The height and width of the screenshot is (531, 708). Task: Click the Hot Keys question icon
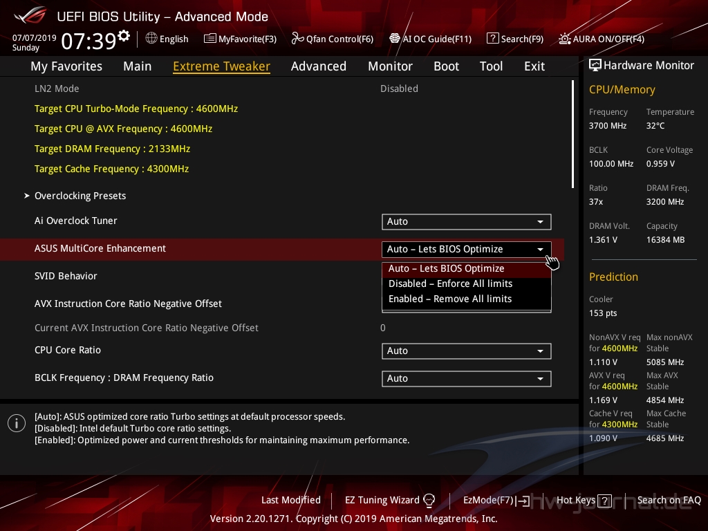pyautogui.click(x=604, y=501)
